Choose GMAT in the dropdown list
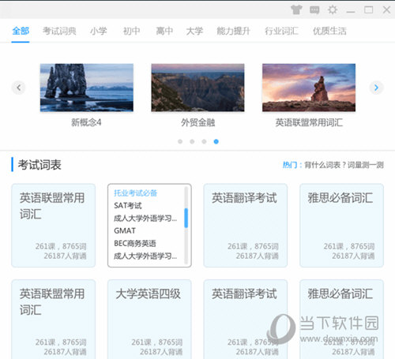 click(x=125, y=230)
